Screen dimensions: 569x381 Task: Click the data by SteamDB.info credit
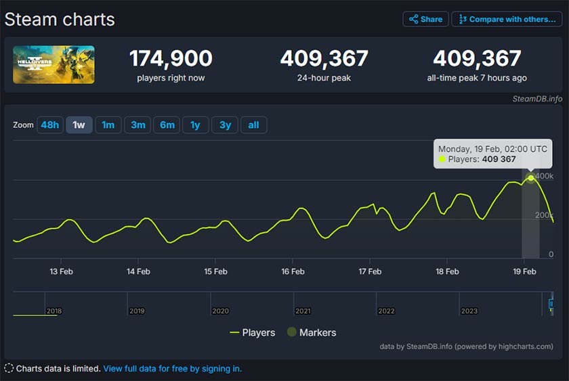tap(466, 346)
